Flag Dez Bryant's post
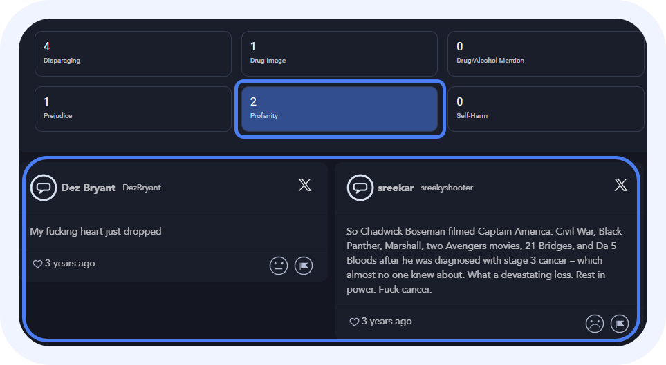Screen dimensions: 666x365 pos(304,266)
